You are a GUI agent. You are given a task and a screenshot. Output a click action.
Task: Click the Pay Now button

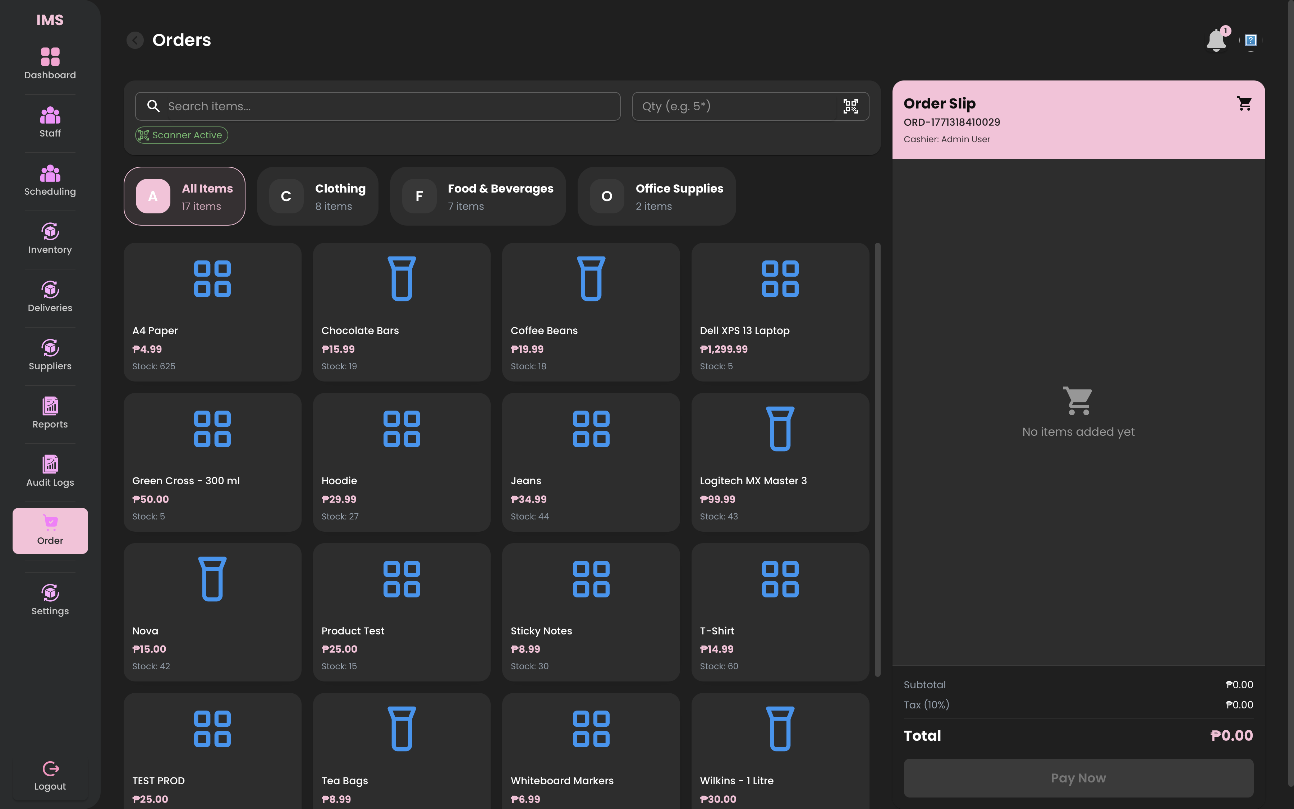[1078, 778]
